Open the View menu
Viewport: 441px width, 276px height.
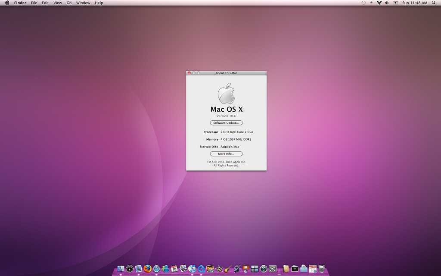[x=58, y=3]
